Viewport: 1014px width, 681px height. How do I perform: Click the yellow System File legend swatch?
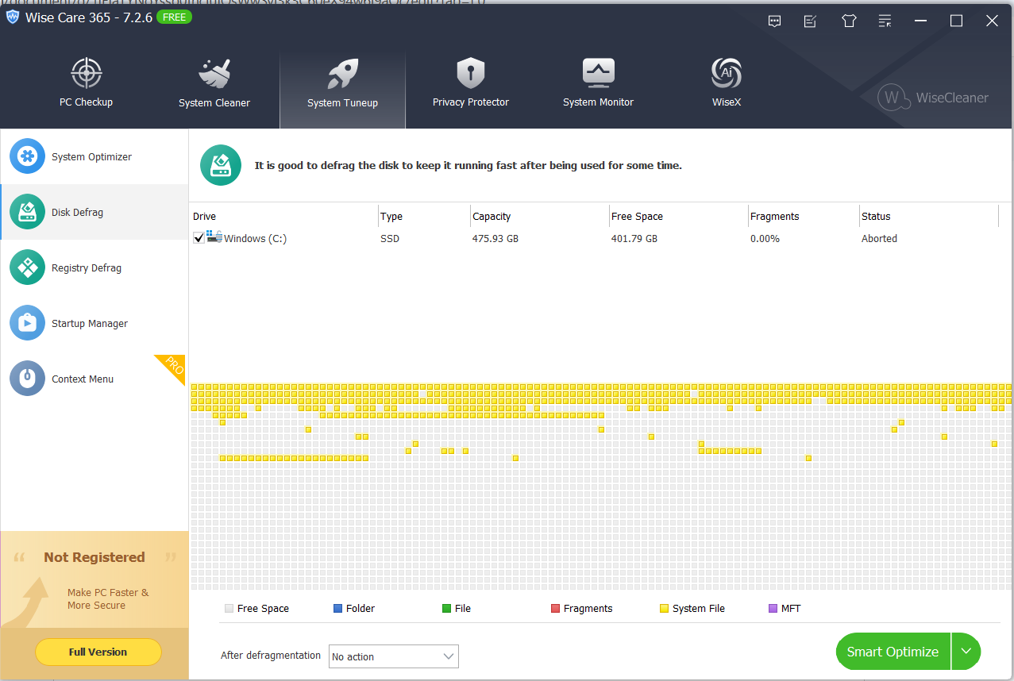(x=664, y=609)
